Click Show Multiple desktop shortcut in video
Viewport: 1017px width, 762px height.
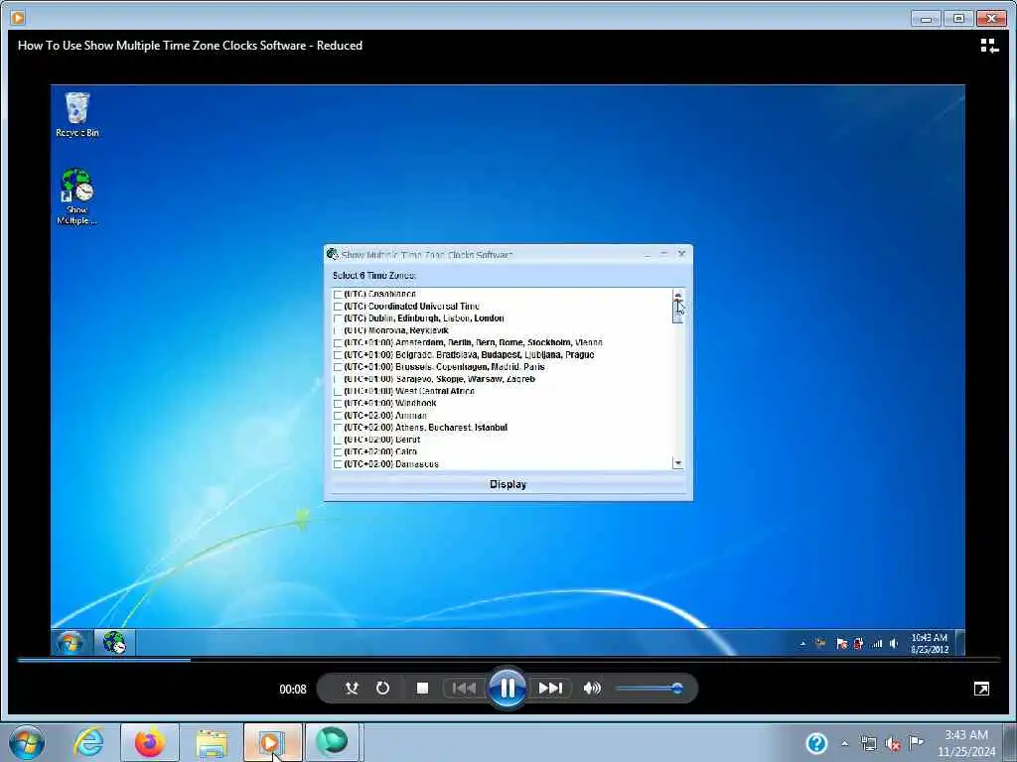76,196
